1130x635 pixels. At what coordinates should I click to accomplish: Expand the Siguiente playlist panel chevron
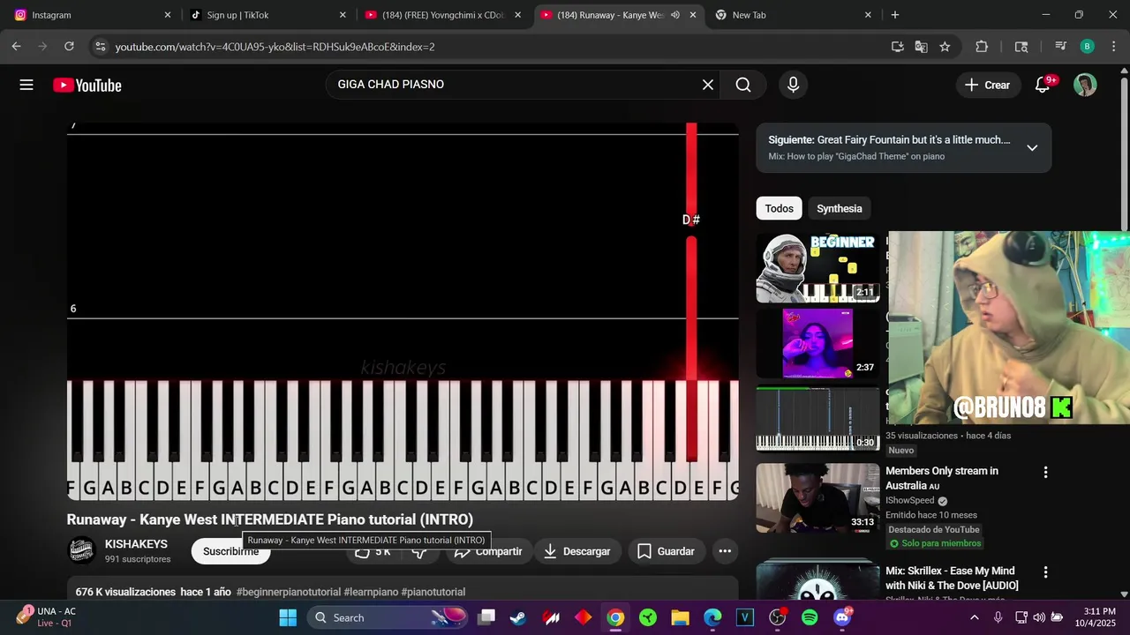1032,147
